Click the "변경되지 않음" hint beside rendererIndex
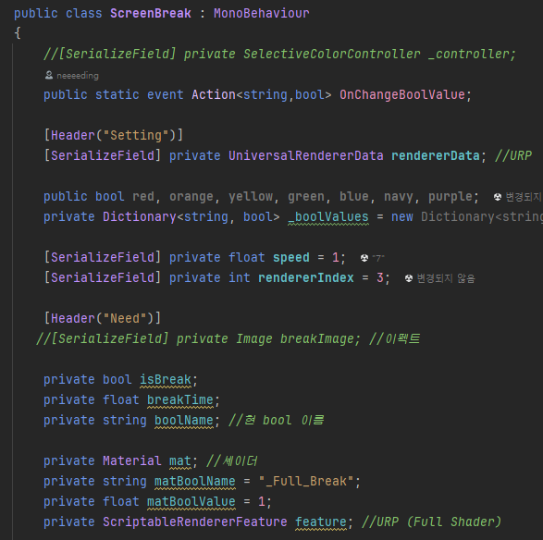The image size is (543, 540). (x=446, y=278)
